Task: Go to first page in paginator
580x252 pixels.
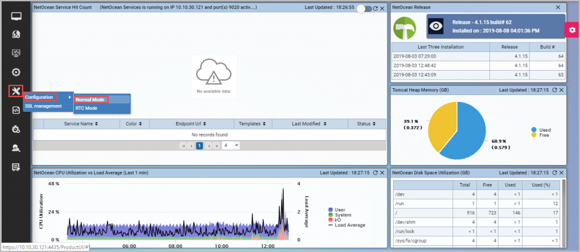Action: click(x=183, y=146)
